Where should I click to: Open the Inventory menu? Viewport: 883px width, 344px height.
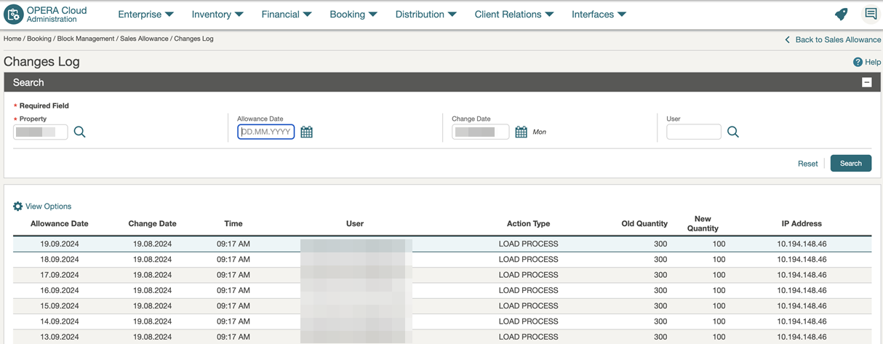tap(217, 14)
